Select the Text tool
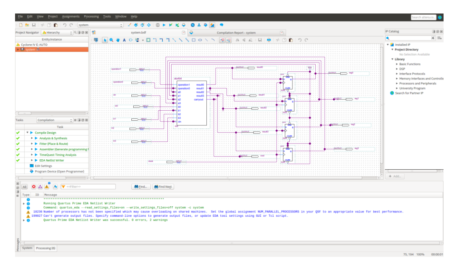 tap(124, 40)
